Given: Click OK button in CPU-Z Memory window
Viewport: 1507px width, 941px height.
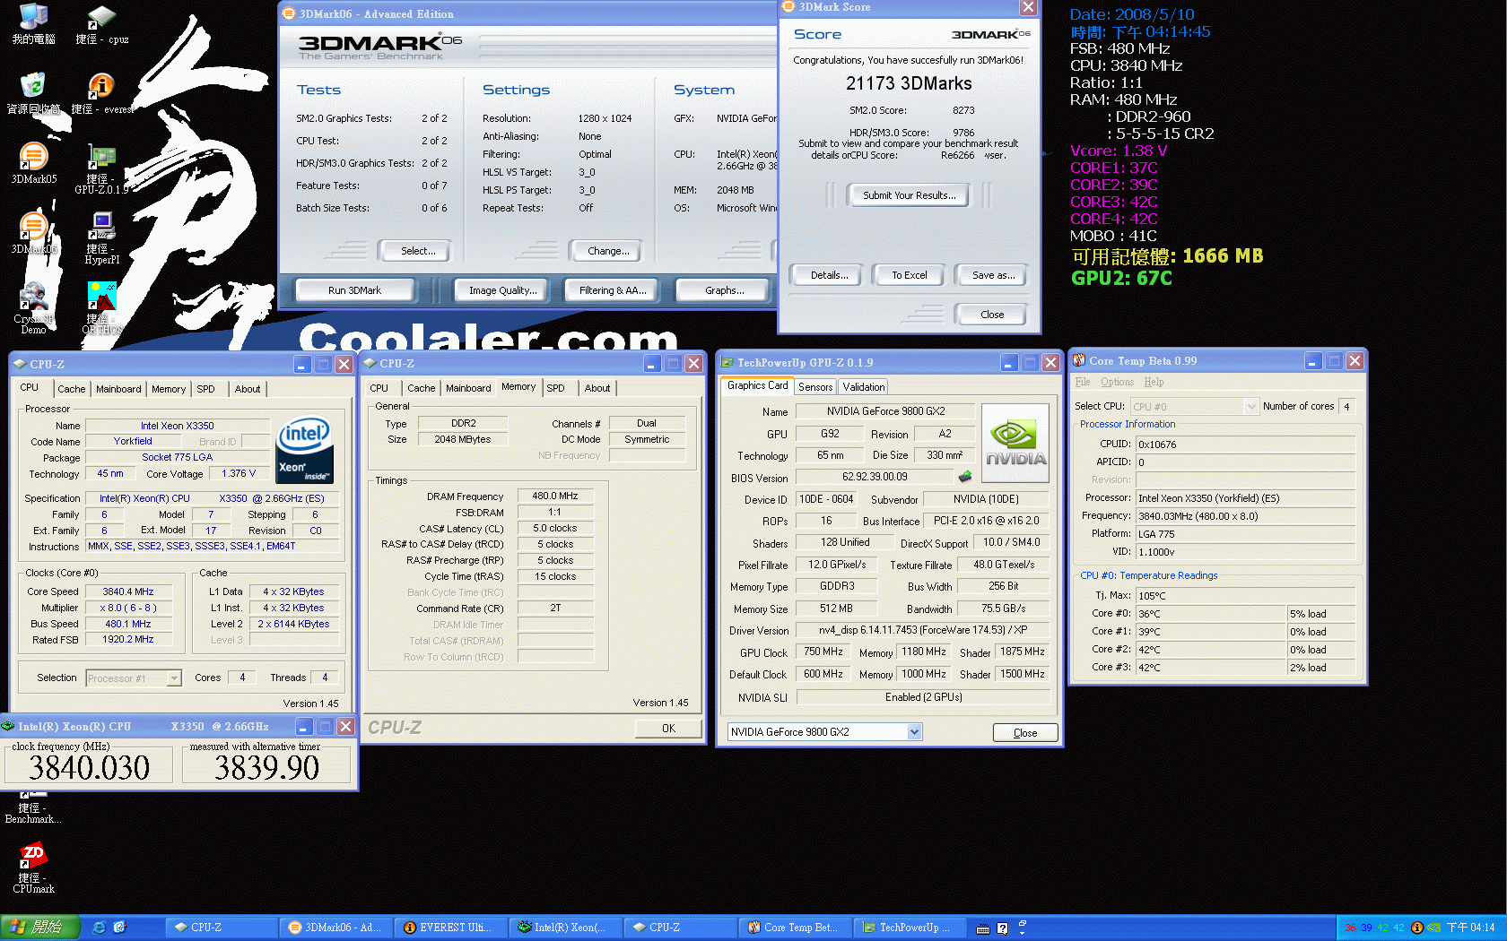Looking at the screenshot, I should coord(668,729).
